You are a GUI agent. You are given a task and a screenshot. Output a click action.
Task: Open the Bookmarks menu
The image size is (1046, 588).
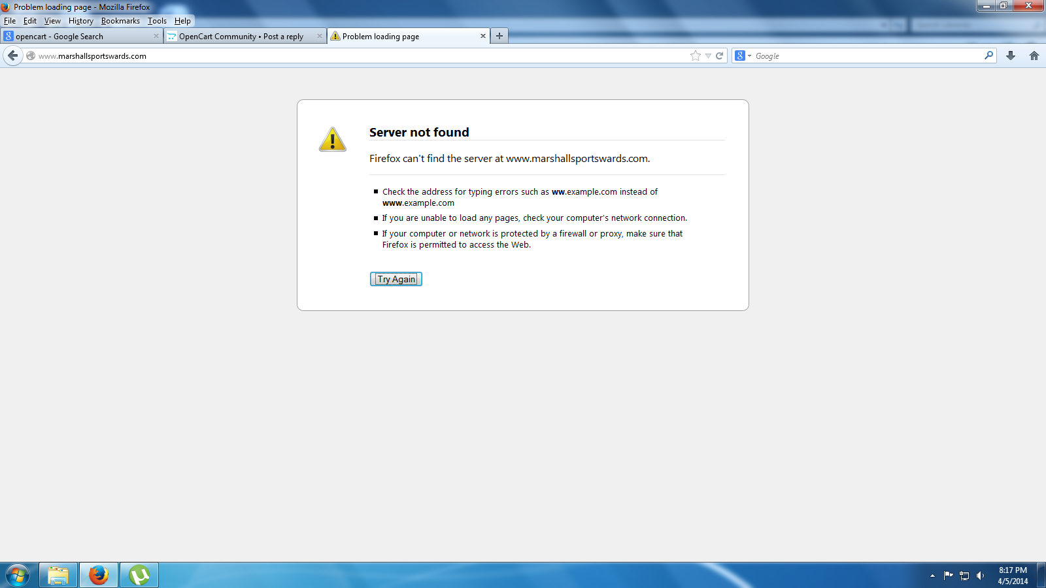pyautogui.click(x=120, y=21)
